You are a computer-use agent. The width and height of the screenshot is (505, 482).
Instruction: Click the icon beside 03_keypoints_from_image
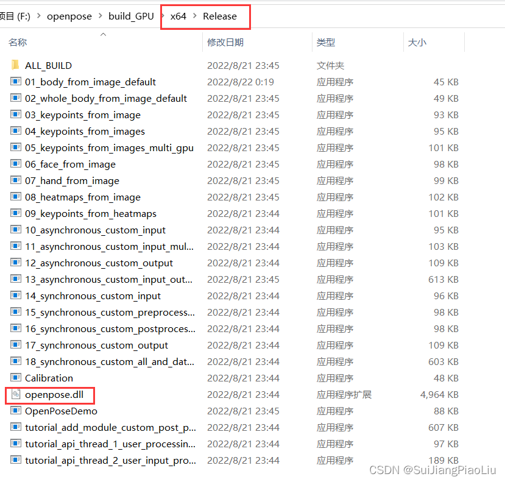(x=16, y=114)
